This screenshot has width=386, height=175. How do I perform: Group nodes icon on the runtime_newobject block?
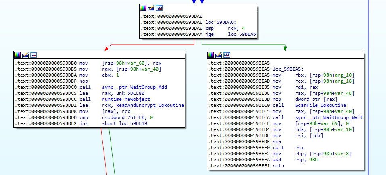(x=33, y=54)
